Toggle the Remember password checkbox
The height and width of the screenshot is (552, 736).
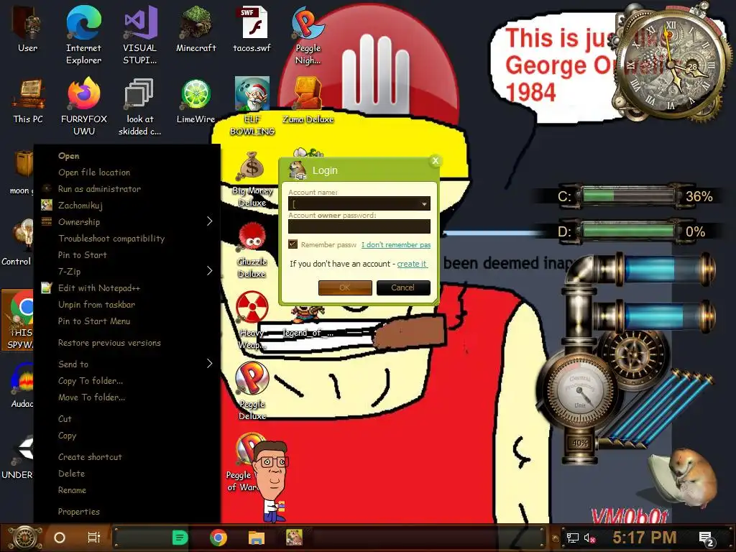click(293, 244)
